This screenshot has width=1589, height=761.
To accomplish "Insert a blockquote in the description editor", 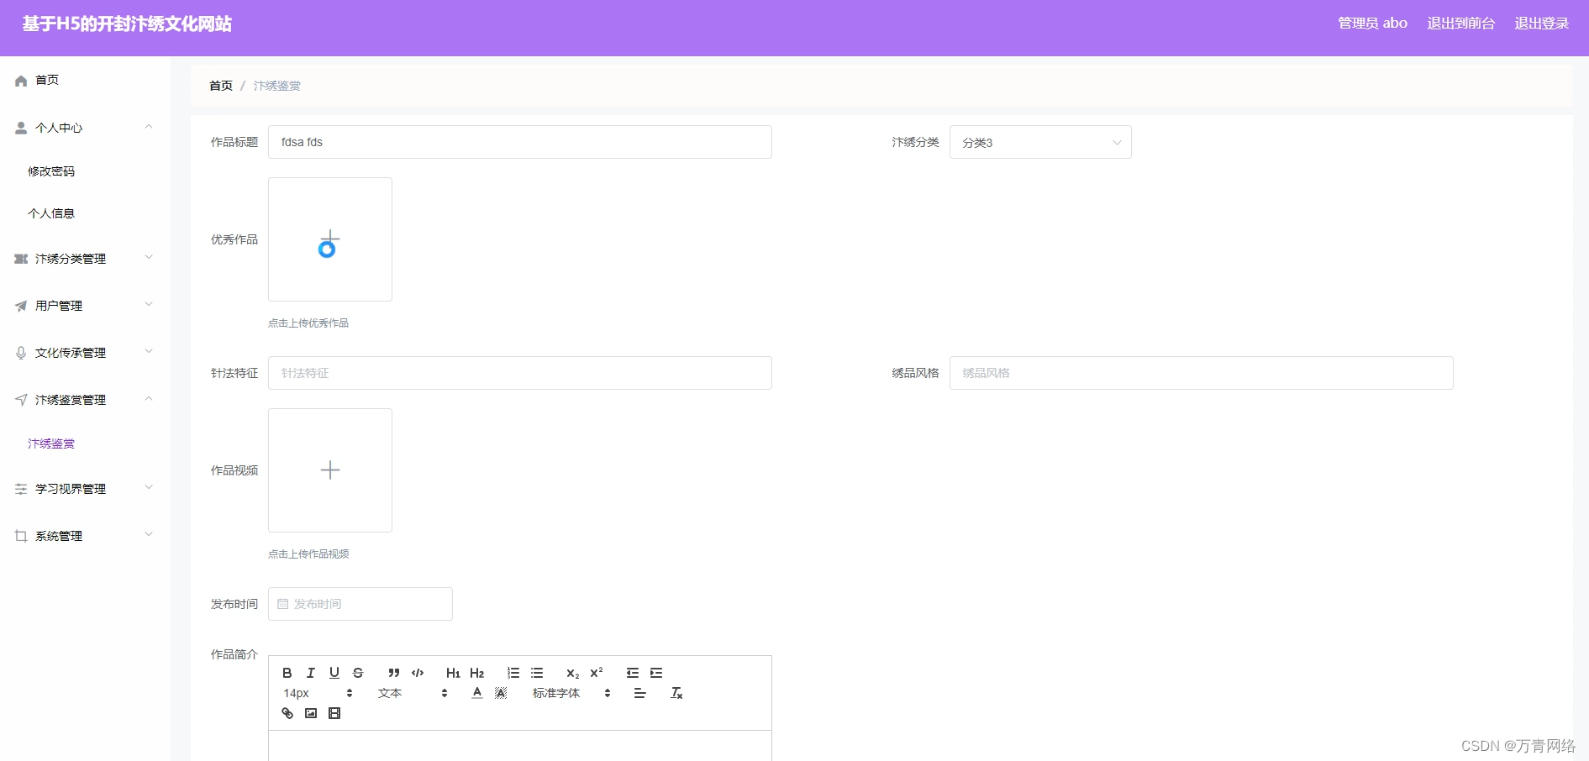I will click(x=392, y=673).
